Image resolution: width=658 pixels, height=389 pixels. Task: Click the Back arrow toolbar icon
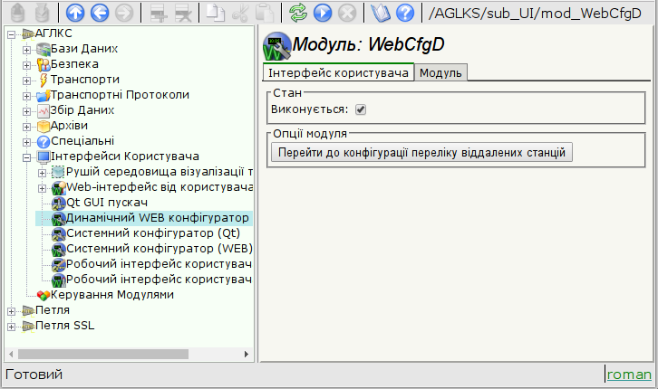(101, 14)
